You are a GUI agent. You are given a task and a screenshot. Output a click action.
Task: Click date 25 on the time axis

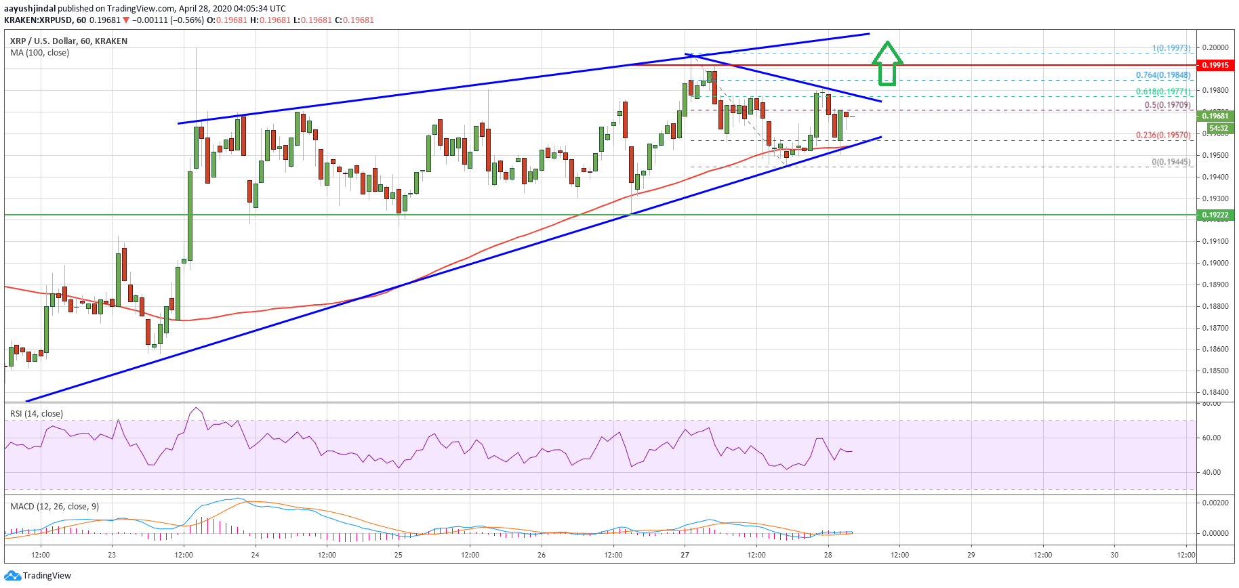click(399, 555)
